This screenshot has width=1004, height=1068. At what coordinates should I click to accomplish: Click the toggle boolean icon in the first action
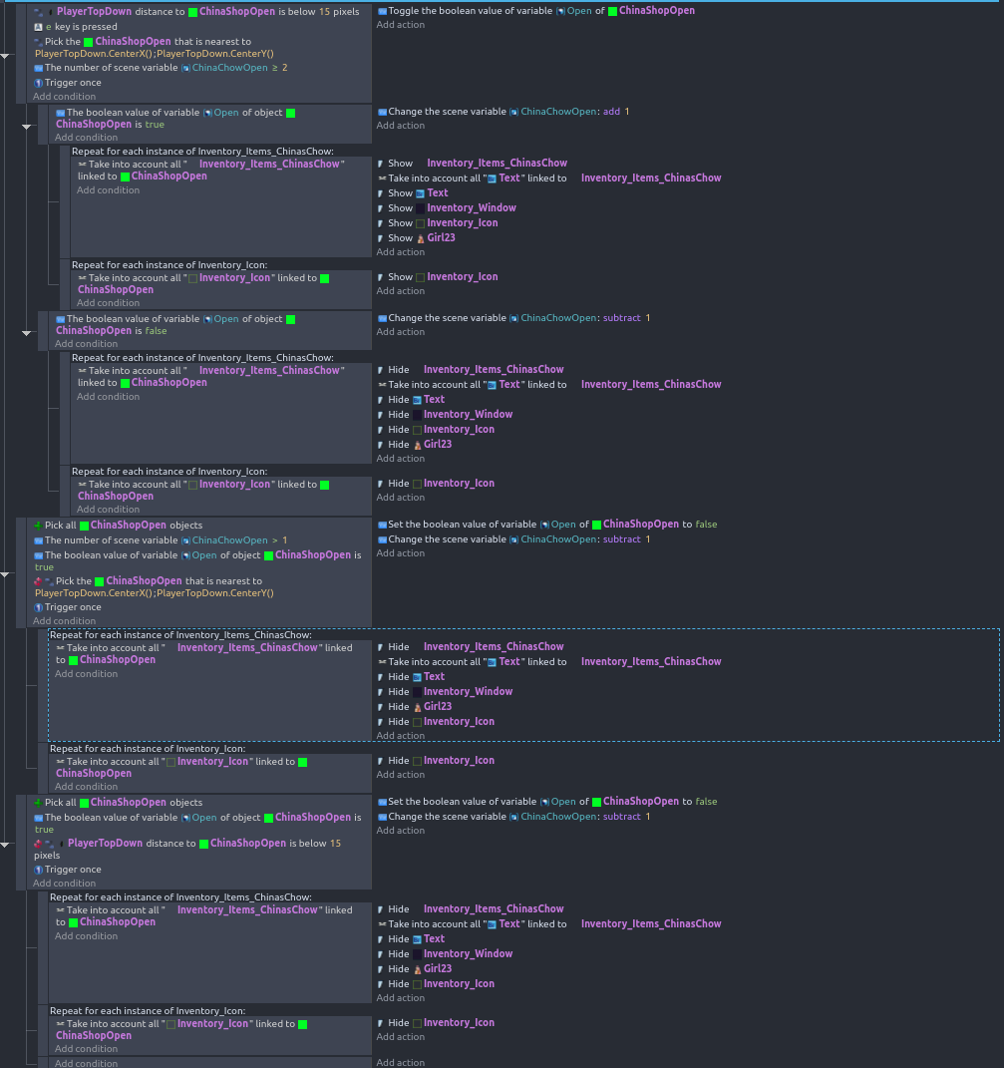(x=380, y=10)
